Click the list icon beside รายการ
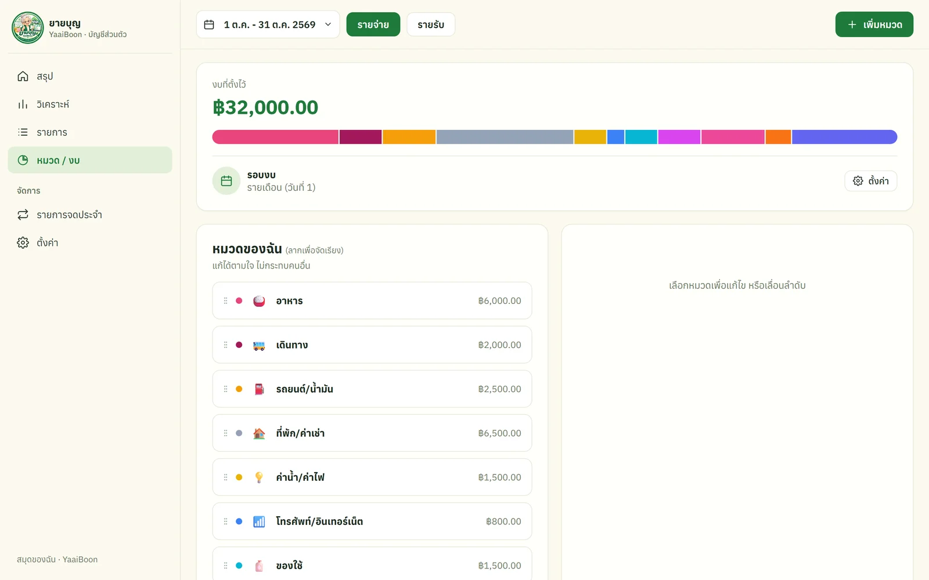This screenshot has height=580, width=929. pos(23,132)
